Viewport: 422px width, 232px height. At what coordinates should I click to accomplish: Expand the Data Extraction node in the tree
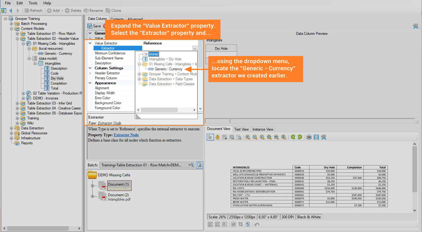12,128
